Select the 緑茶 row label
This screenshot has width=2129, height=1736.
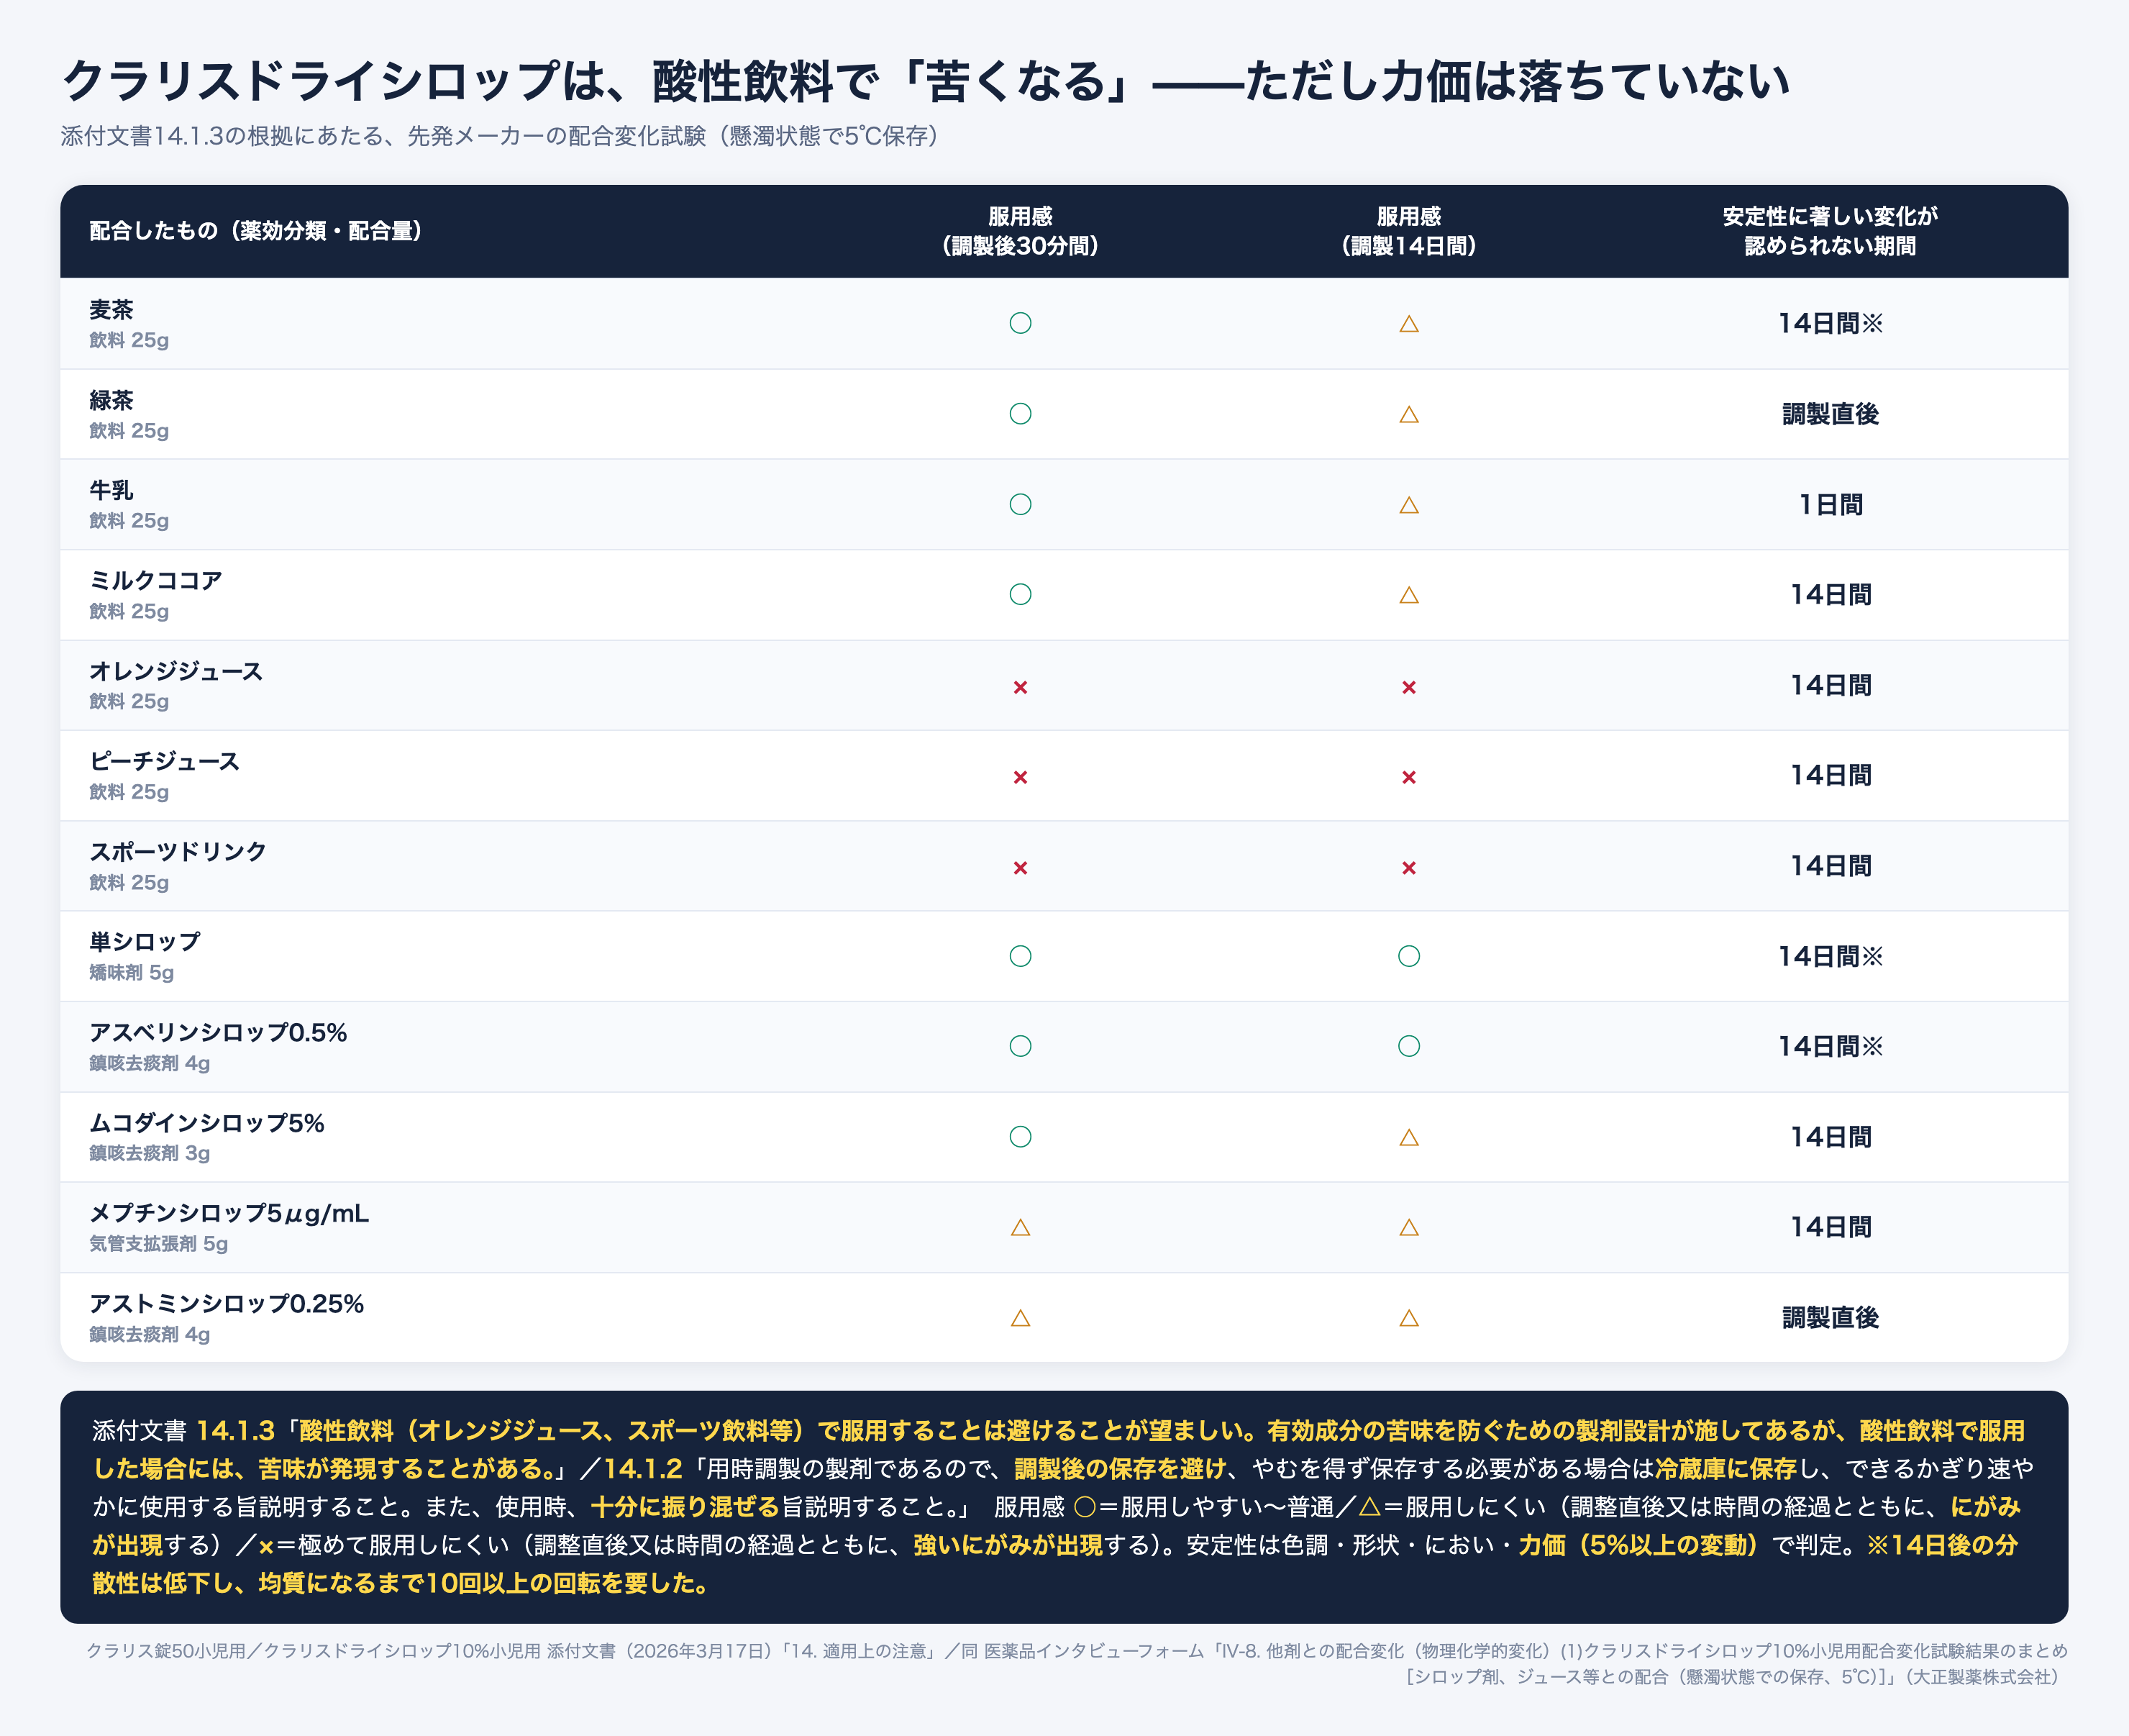tap(111, 400)
